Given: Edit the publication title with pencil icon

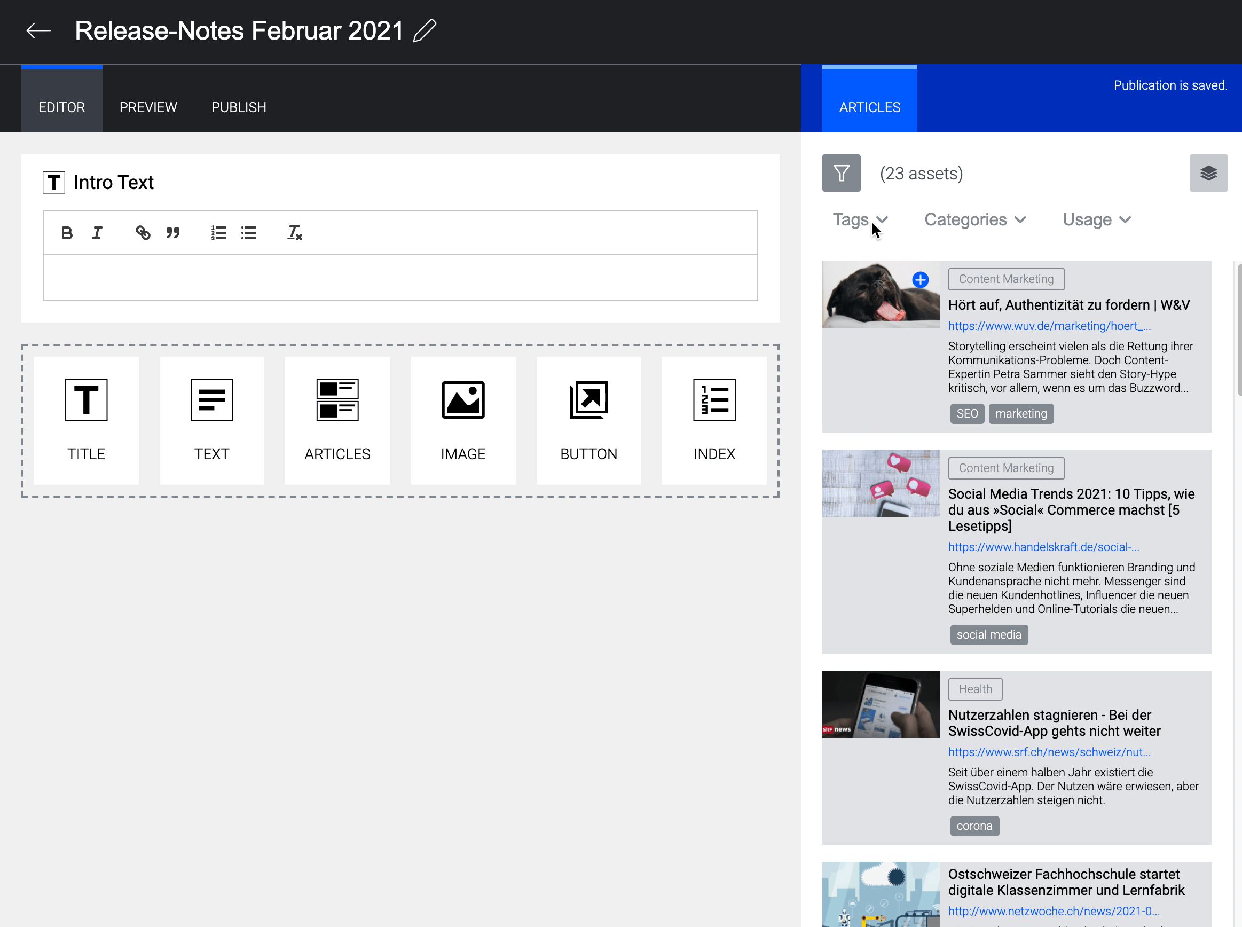Looking at the screenshot, I should click(425, 30).
